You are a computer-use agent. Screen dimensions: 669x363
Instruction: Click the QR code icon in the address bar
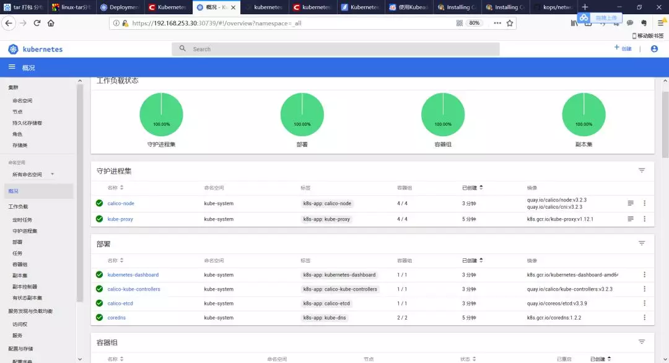460,23
